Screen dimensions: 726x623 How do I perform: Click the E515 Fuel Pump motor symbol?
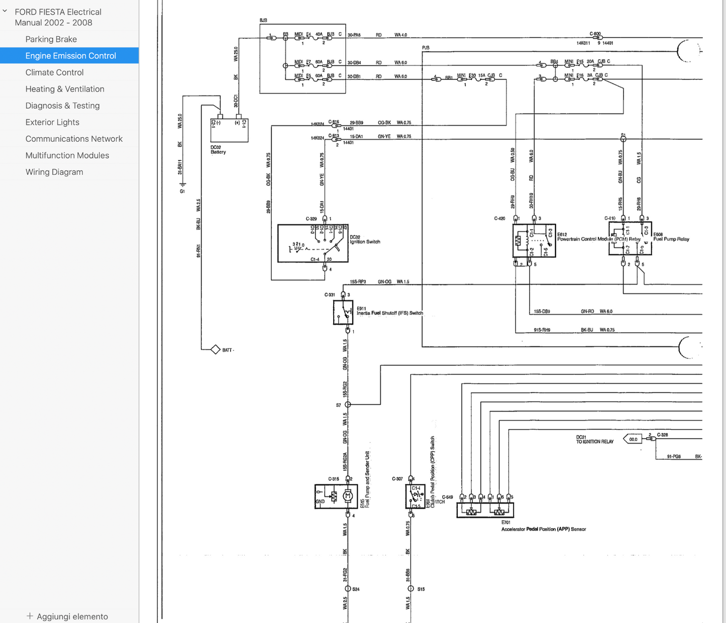point(347,496)
